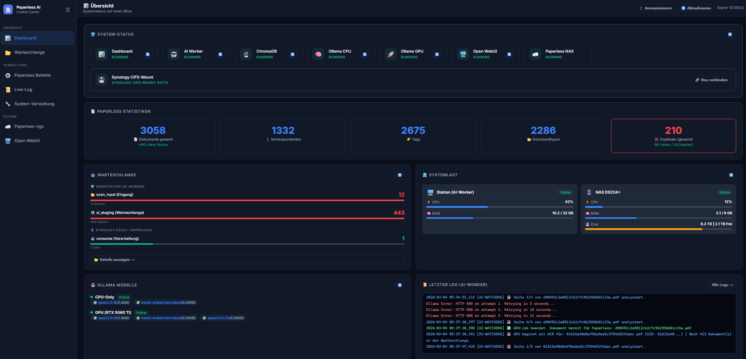Click the refresh icon on Ollama GPU card
Image resolution: width=746 pixels, height=359 pixels.
pos(437,54)
